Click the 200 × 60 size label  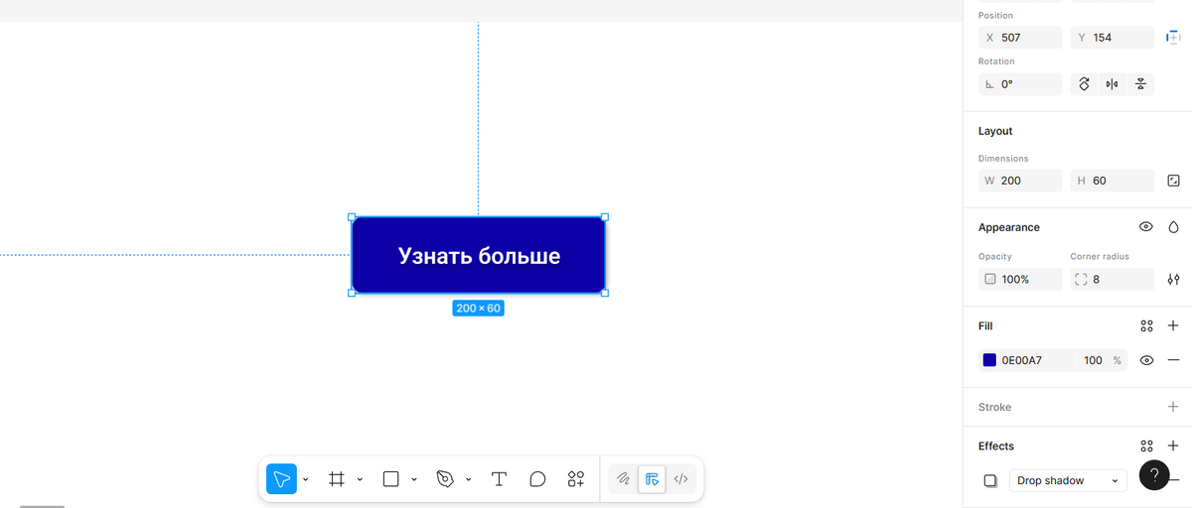pos(478,309)
